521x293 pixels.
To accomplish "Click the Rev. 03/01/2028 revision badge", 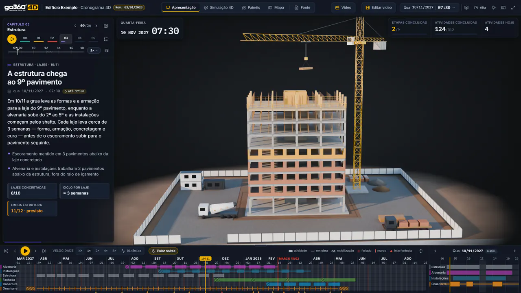I will click(x=129, y=8).
